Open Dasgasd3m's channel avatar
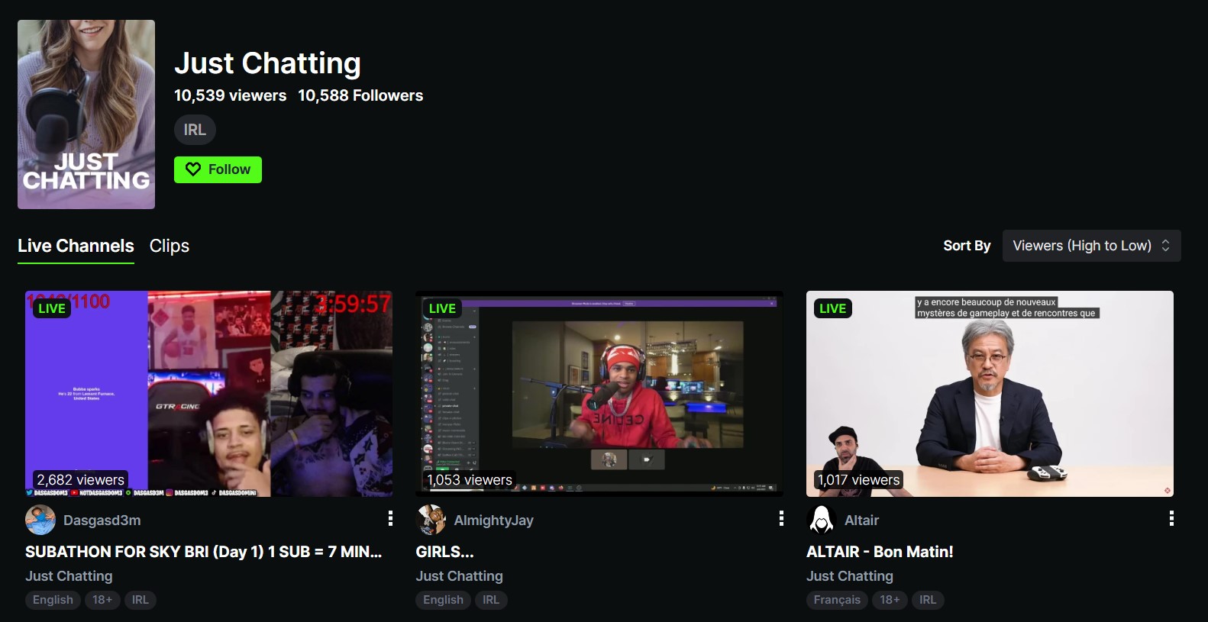 click(40, 520)
